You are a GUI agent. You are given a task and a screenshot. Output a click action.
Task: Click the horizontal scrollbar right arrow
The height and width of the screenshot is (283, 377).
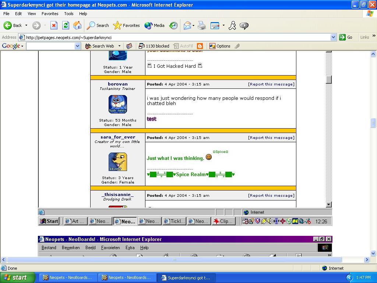(367, 260)
